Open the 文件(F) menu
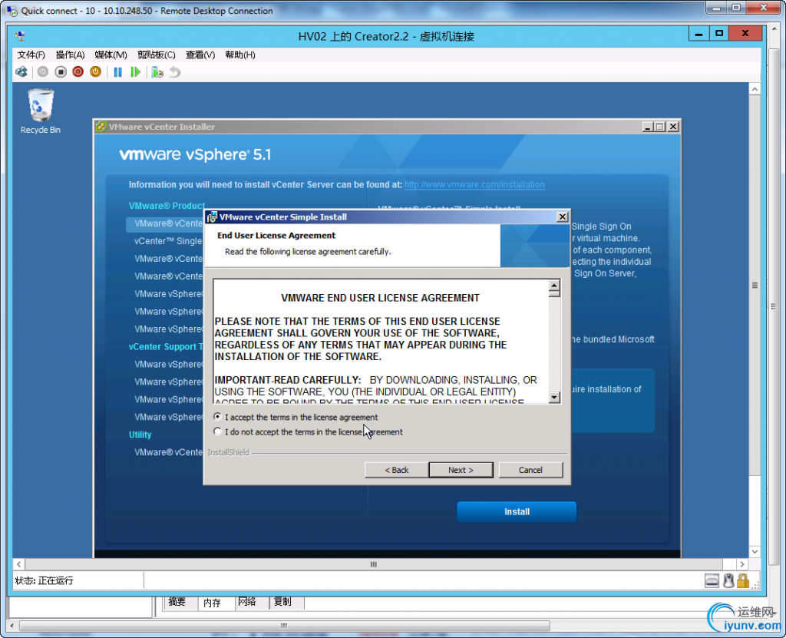786x638 pixels. coord(31,55)
